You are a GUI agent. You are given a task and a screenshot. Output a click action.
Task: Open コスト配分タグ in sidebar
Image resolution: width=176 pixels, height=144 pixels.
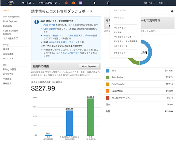coord(10,38)
